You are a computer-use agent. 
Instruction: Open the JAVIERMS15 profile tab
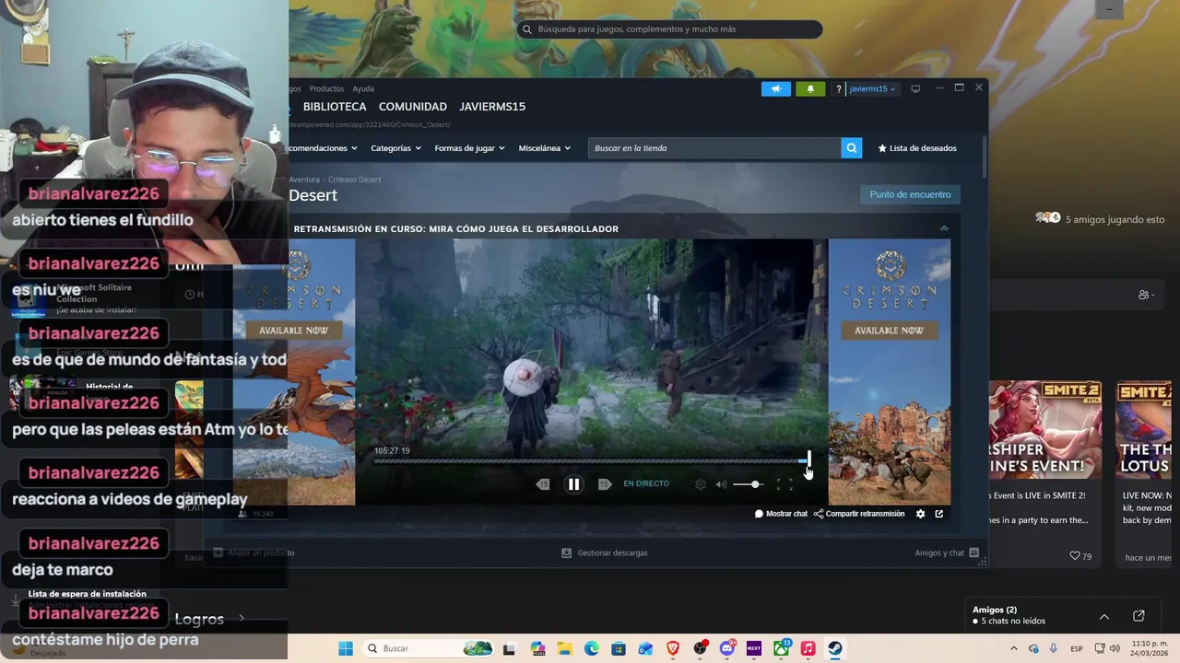[x=492, y=107]
